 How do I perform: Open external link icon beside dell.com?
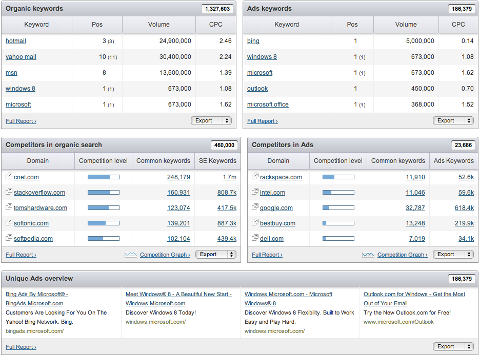255,238
